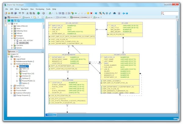Click the red X delete icon
The width and height of the screenshot is (183, 124).
91,13
